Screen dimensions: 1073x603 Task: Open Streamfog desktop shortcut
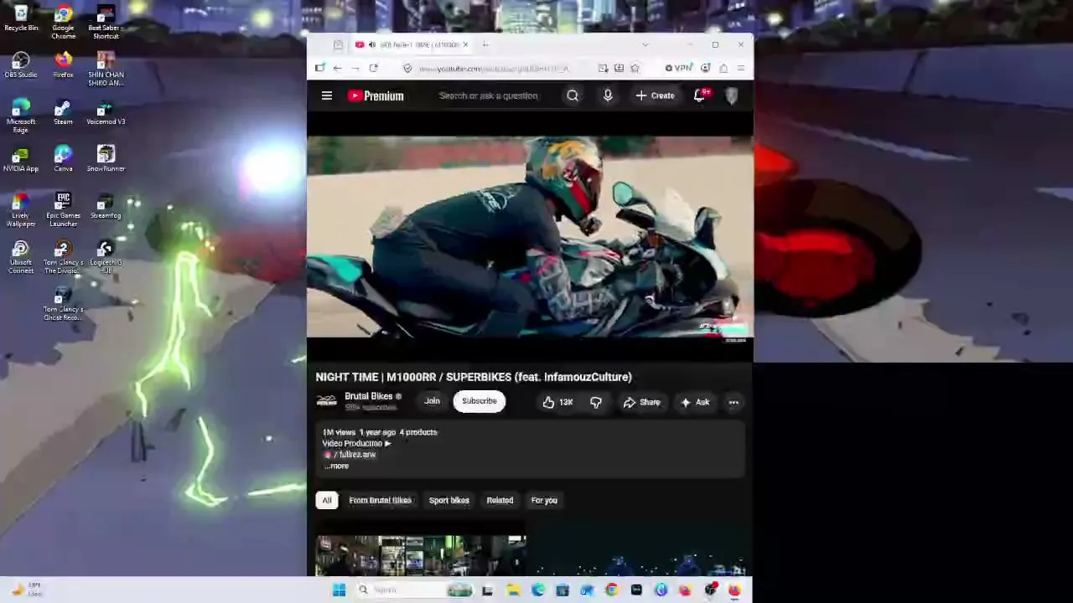(x=106, y=206)
